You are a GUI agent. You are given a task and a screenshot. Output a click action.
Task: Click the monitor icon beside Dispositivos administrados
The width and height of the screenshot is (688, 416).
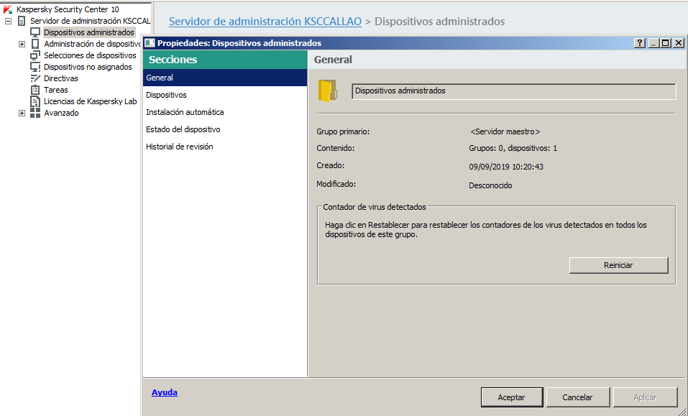35,32
